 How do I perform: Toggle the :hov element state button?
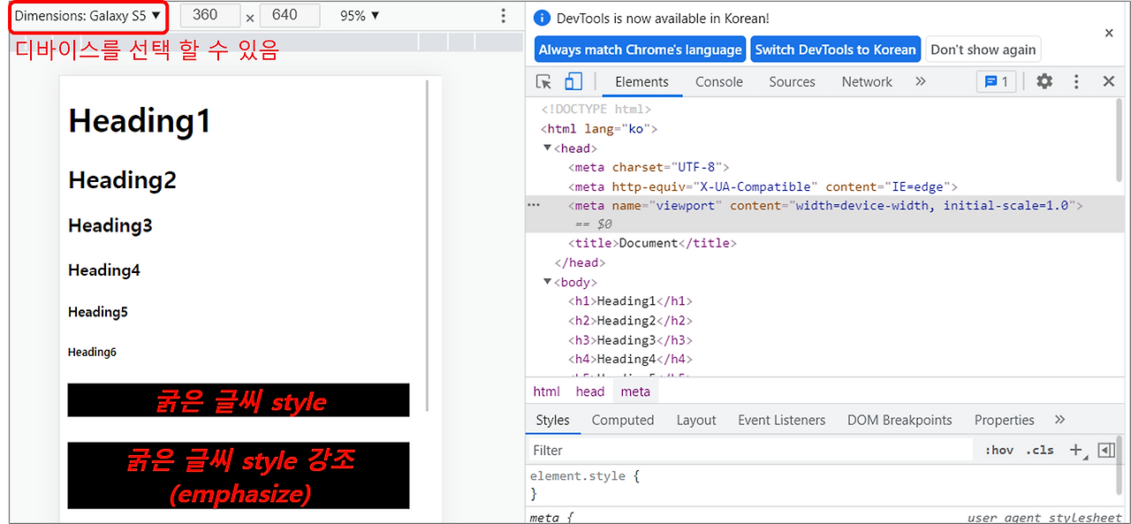click(x=999, y=450)
